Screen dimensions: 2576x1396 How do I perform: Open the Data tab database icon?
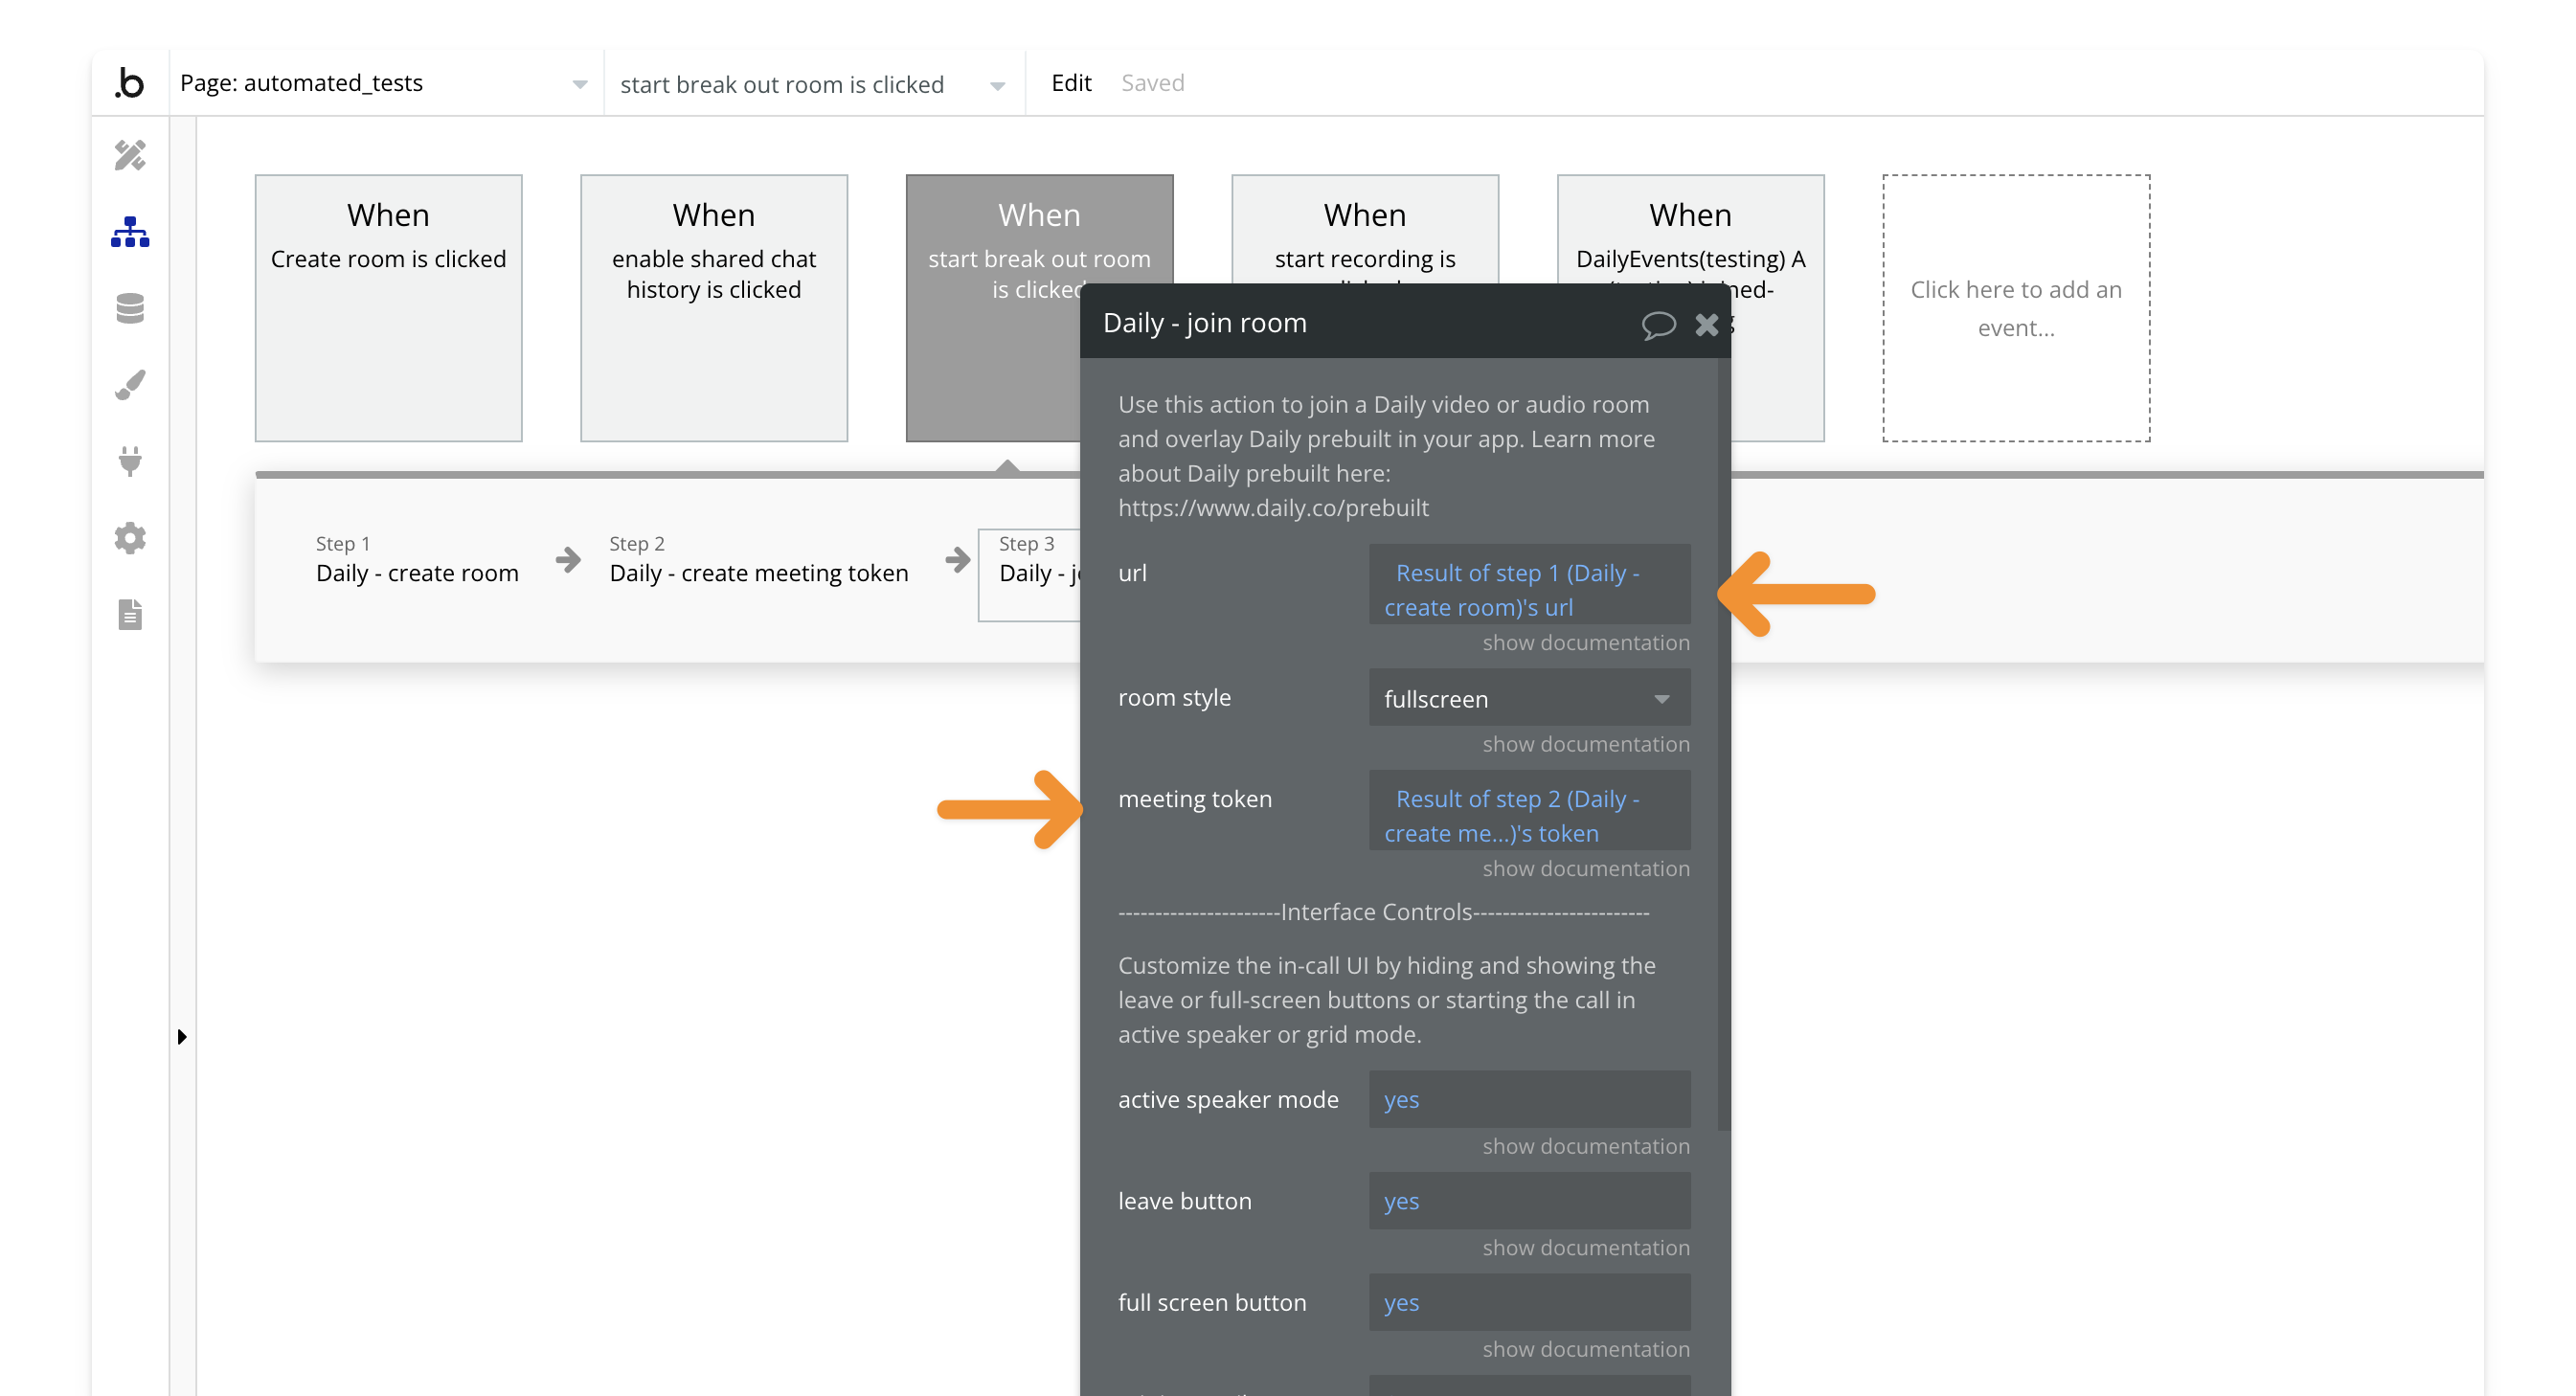click(130, 308)
